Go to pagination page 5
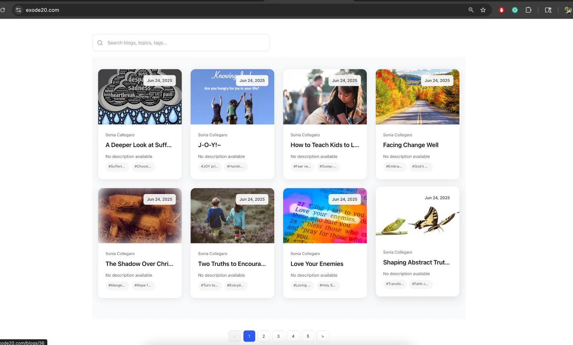573x345 pixels. coord(308,336)
